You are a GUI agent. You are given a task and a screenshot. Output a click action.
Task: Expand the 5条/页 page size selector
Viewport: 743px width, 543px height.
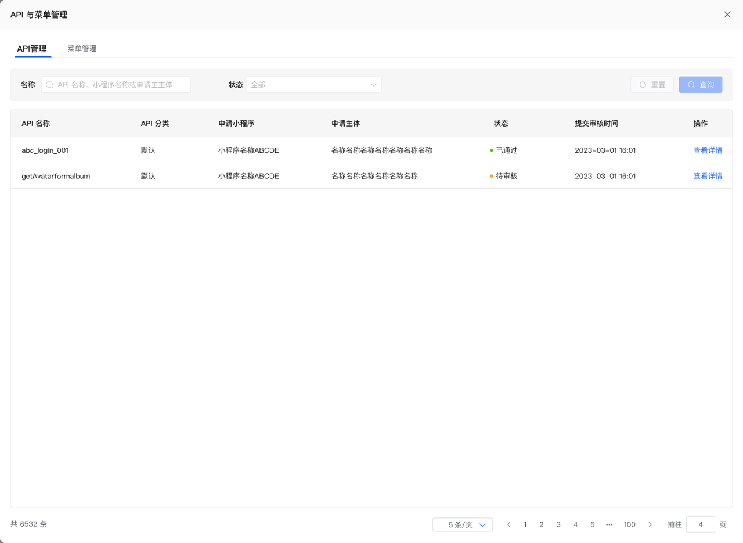(462, 524)
